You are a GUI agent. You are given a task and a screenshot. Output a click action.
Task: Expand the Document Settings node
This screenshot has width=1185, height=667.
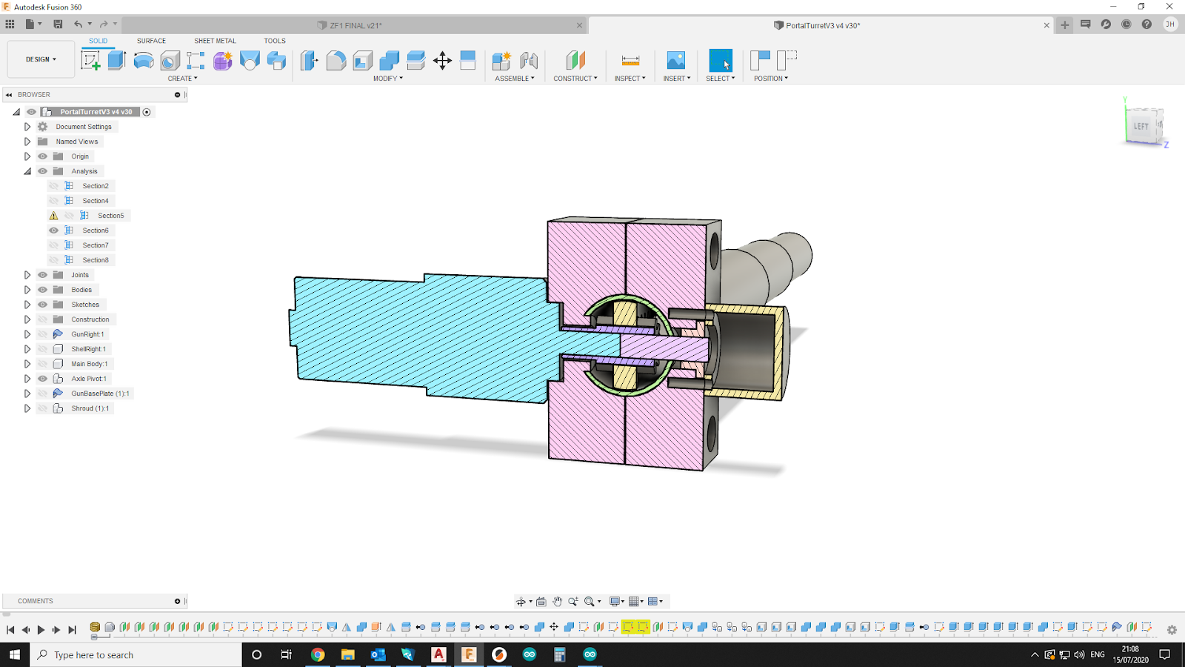coord(27,127)
